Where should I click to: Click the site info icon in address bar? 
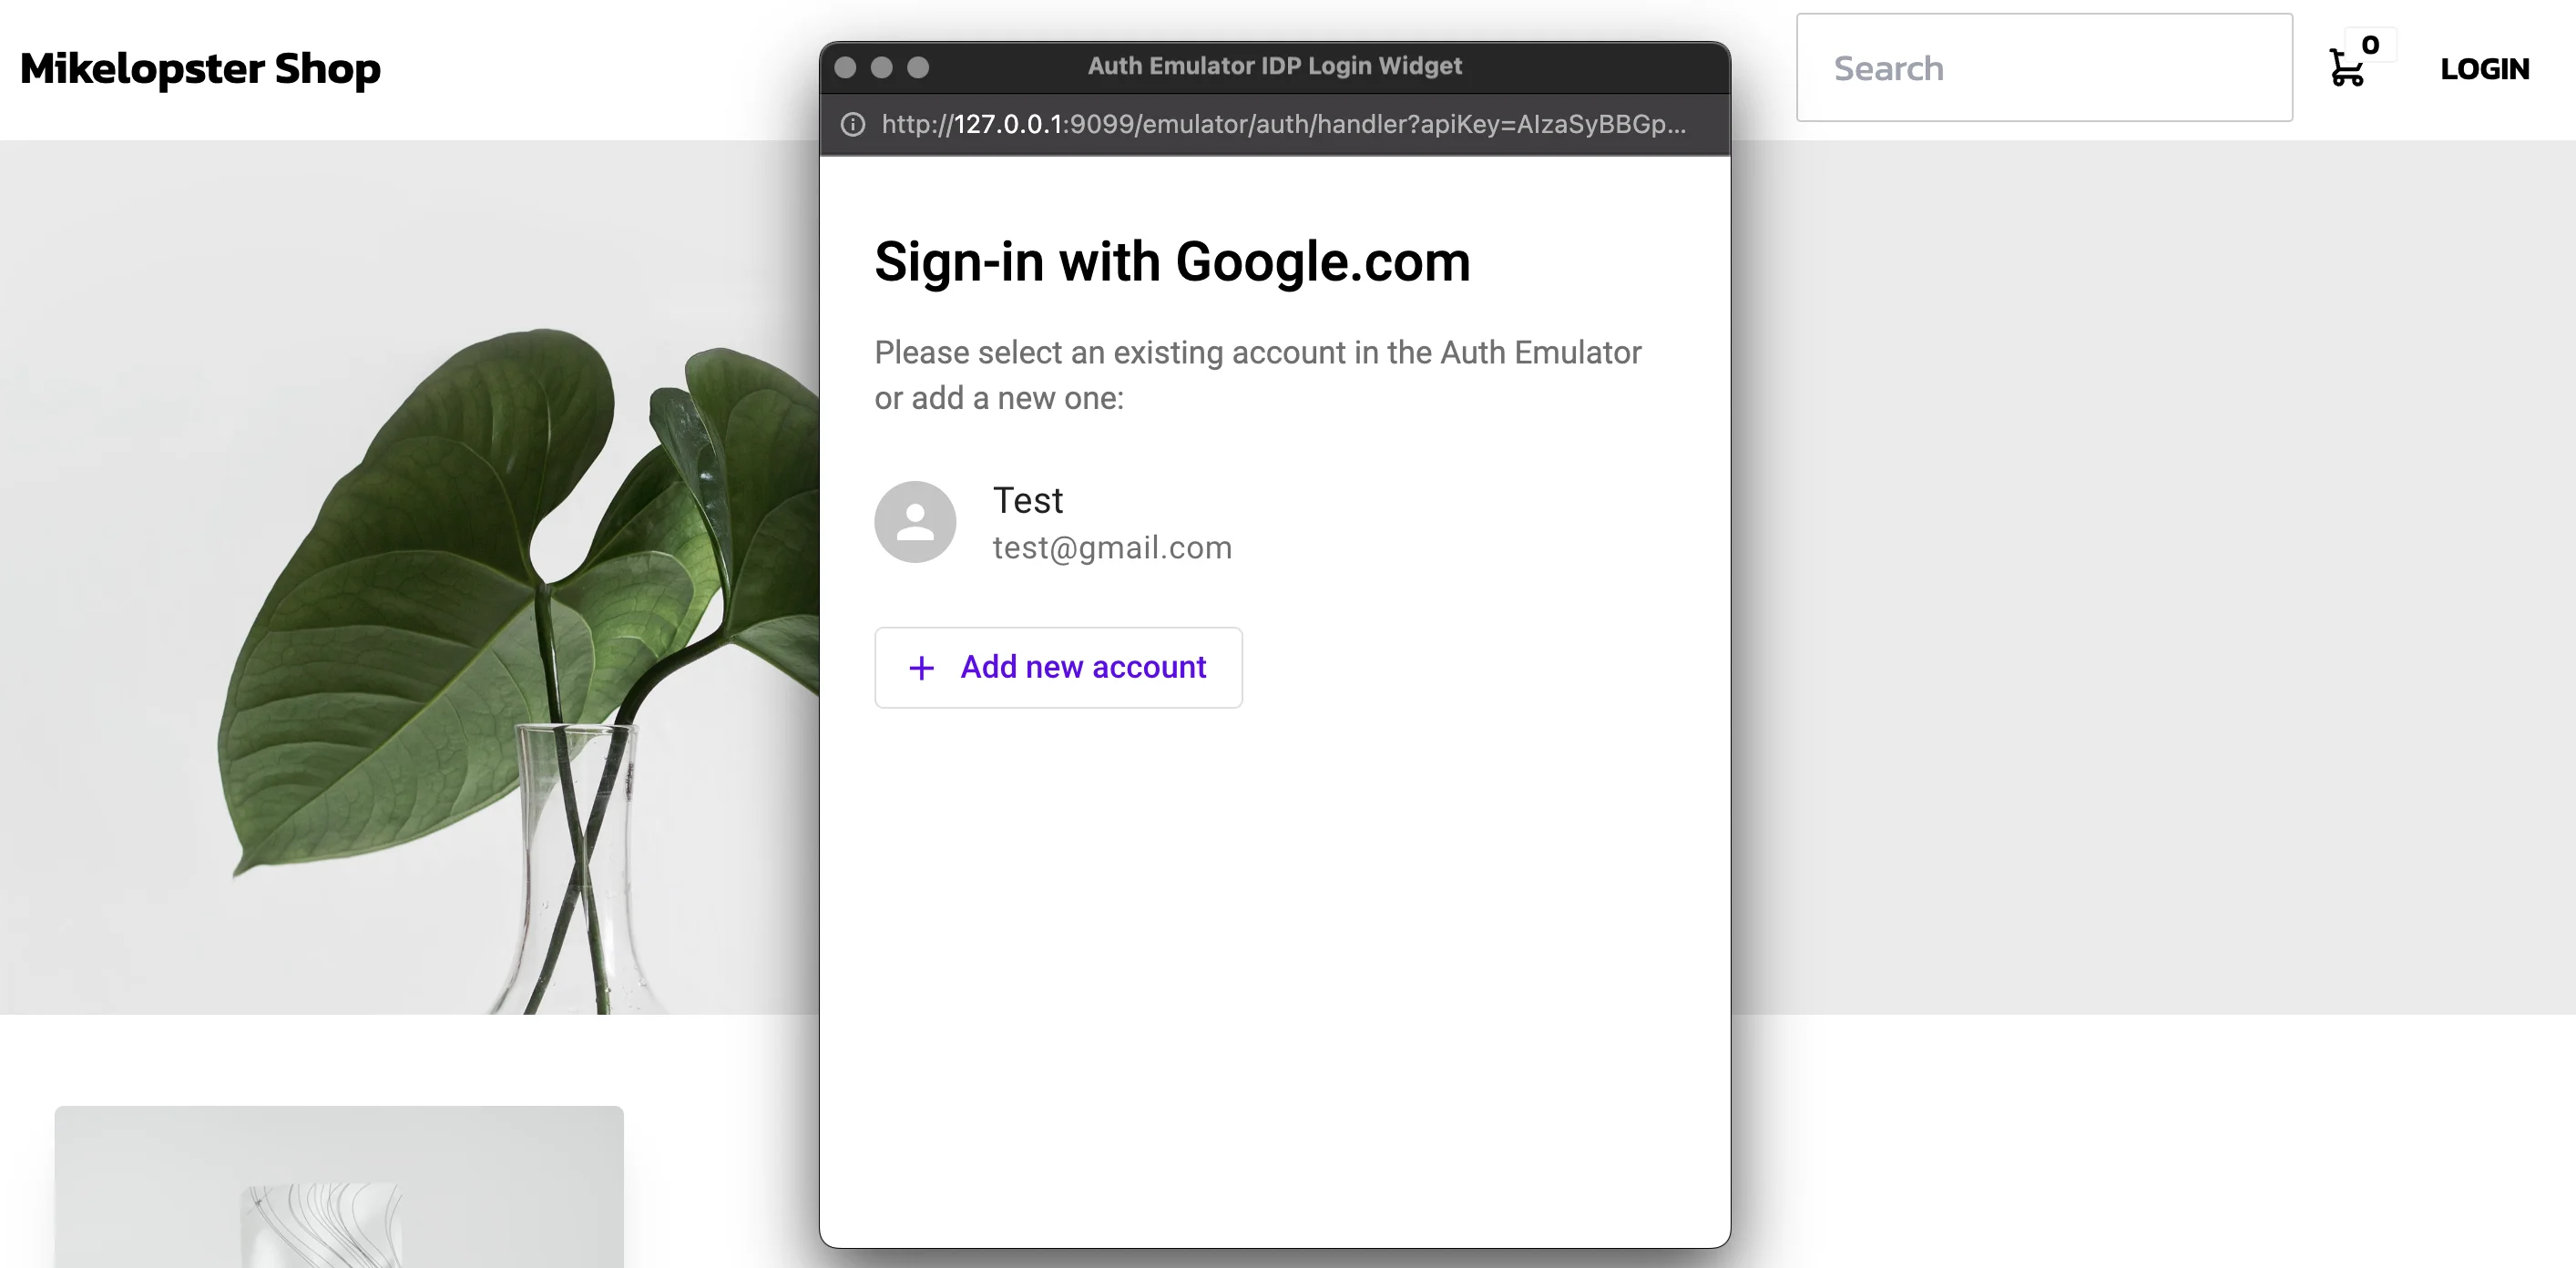tap(852, 124)
